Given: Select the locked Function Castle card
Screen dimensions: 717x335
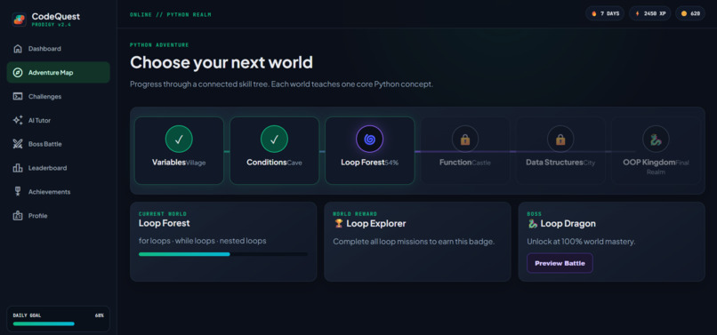Looking at the screenshot, I should coord(465,150).
